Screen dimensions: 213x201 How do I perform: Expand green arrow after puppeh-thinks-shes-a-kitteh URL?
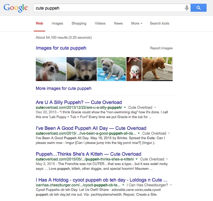137,159
